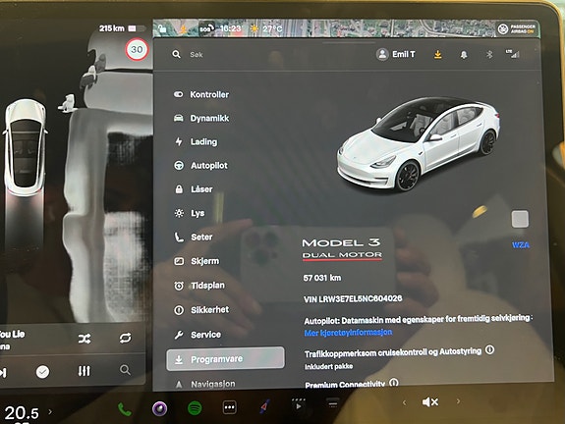Image resolution: width=565 pixels, height=424 pixels.
Task: Click the Model 3 car image
Action: 419,143
